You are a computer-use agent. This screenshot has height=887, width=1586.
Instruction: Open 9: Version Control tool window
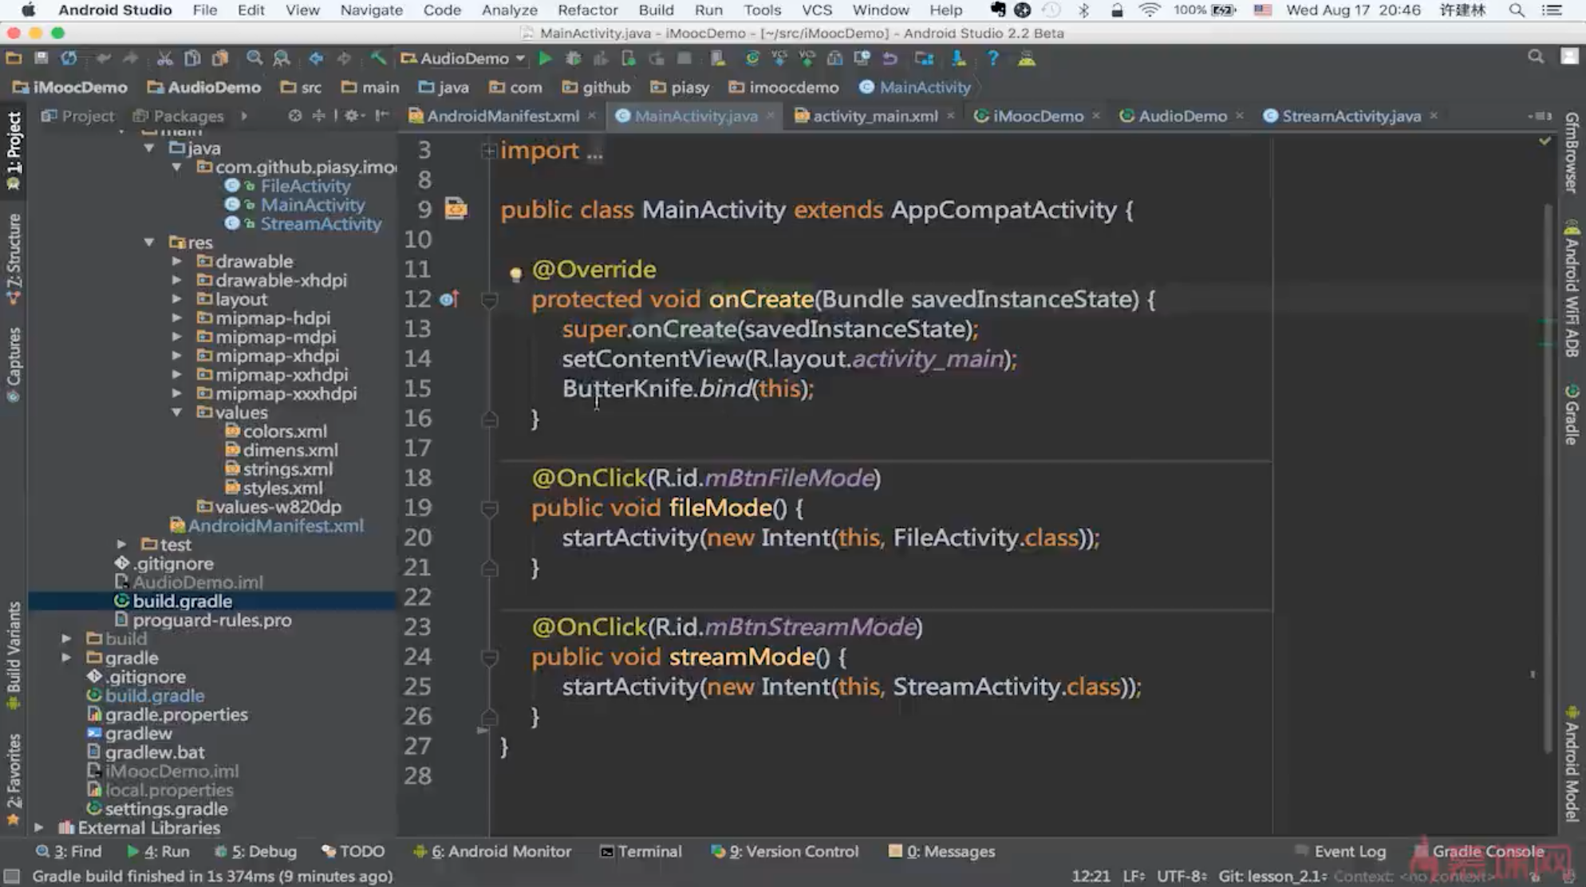tap(785, 851)
